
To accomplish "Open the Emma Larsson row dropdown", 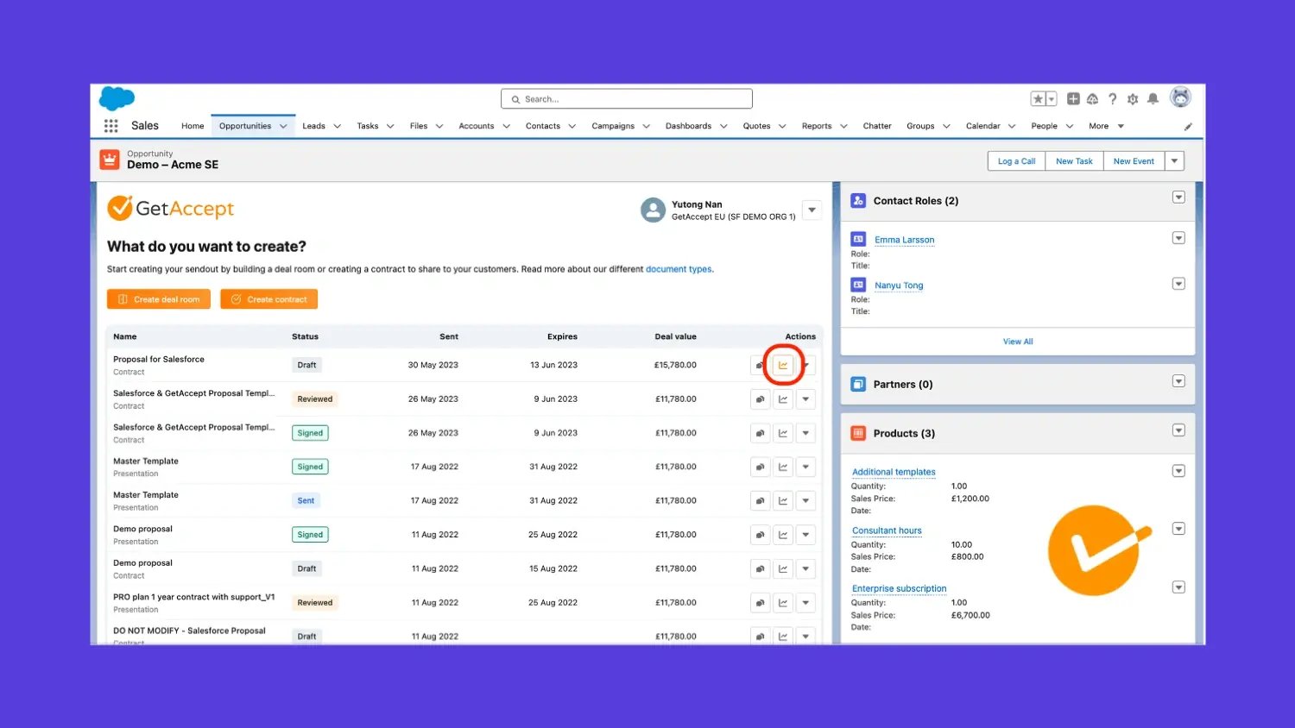I will tap(1178, 238).
